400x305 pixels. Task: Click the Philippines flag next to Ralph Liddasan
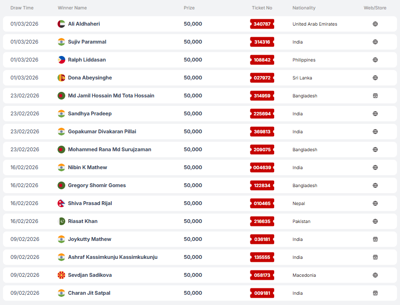tap(61, 60)
